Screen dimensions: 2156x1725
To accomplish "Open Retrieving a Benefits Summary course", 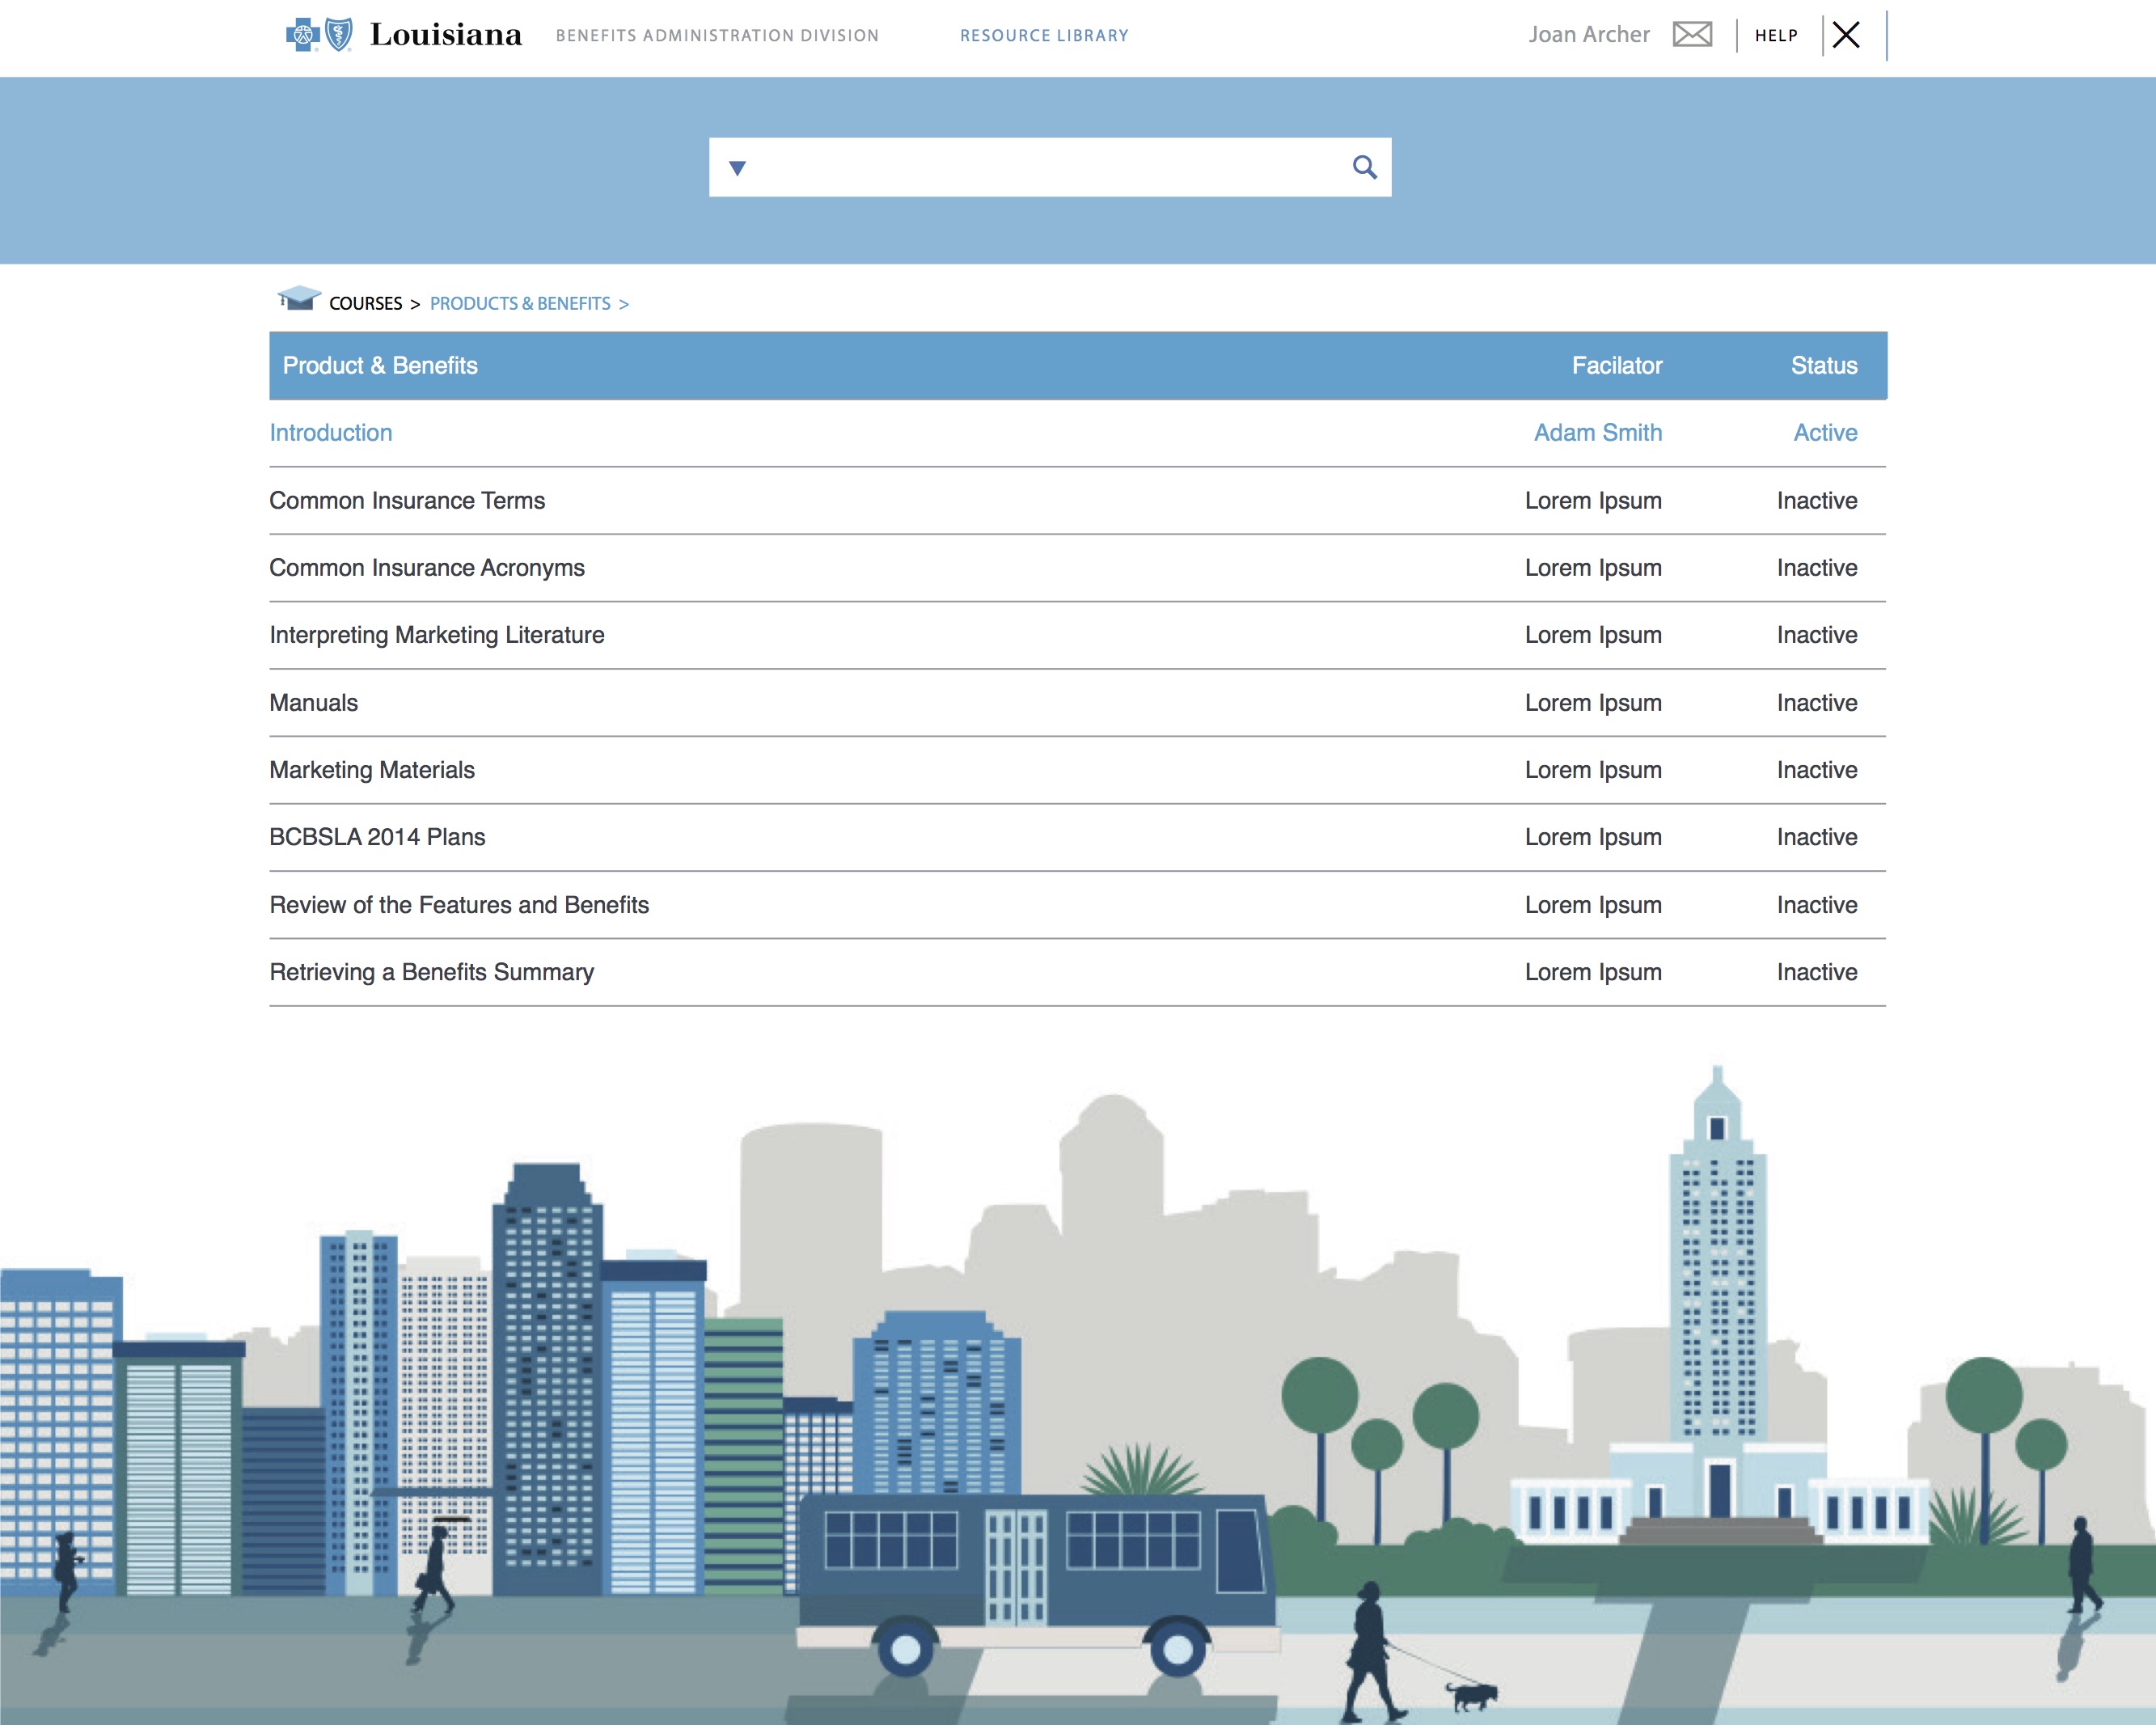I will pyautogui.click(x=431, y=972).
